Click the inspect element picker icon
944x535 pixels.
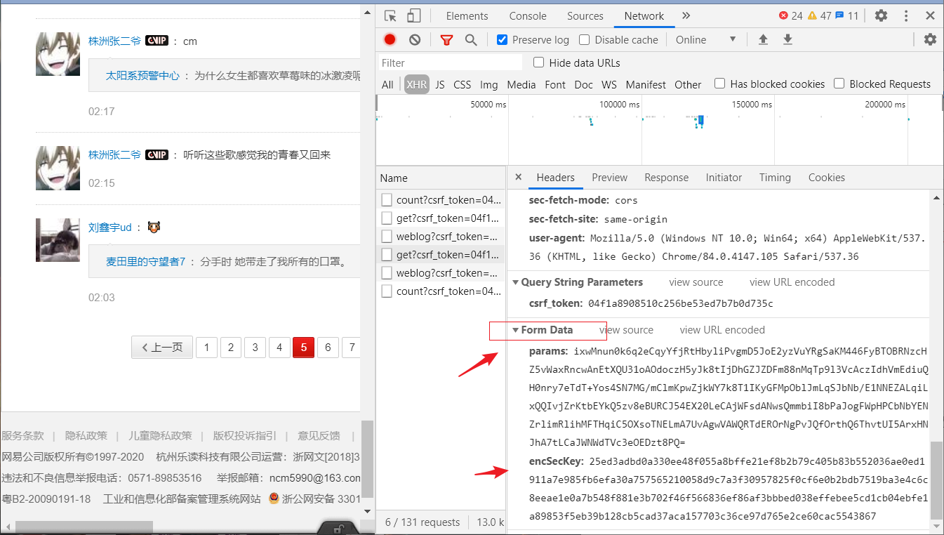tap(391, 16)
